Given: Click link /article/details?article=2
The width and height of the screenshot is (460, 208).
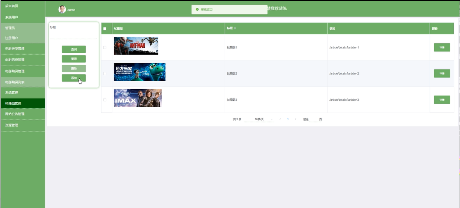Looking at the screenshot, I should (x=344, y=73).
